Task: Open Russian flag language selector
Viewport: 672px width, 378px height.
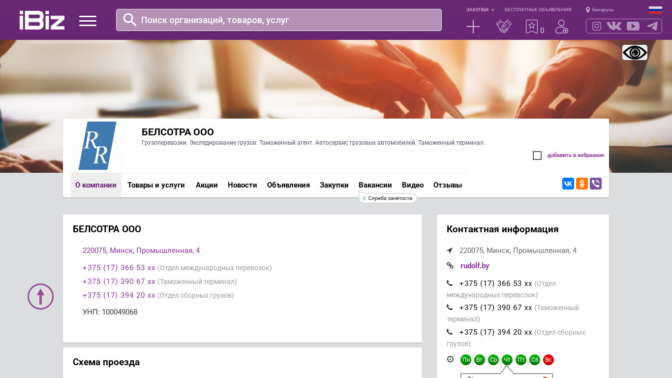Action: pyautogui.click(x=655, y=10)
